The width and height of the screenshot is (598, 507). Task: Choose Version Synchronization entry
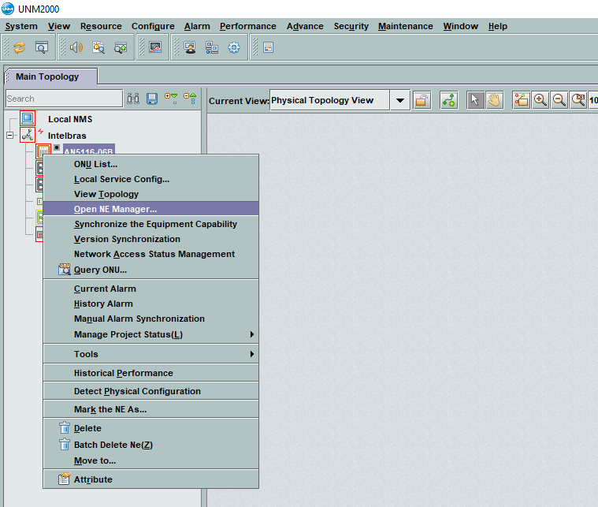[151, 239]
